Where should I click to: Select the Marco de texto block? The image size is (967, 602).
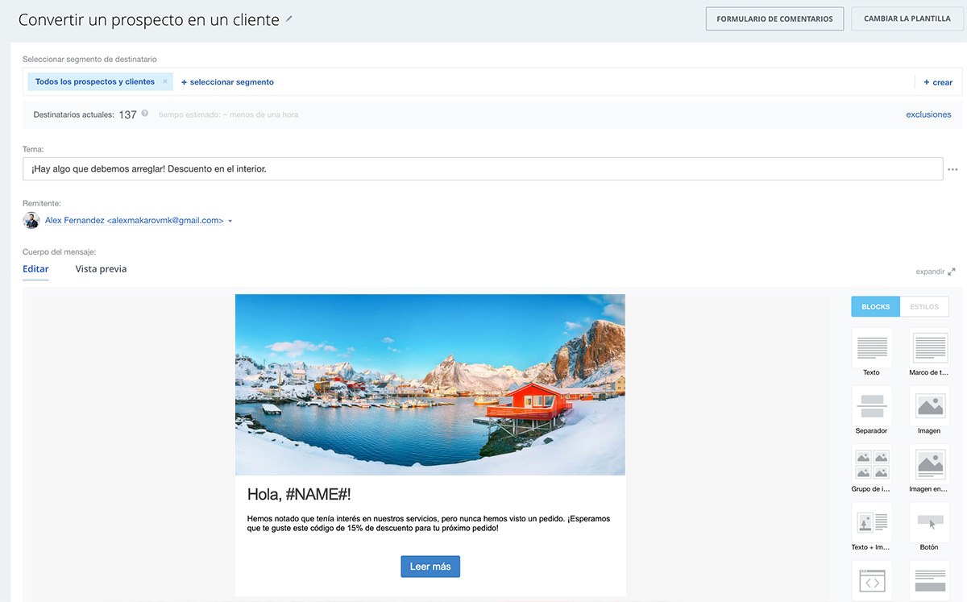coord(929,347)
